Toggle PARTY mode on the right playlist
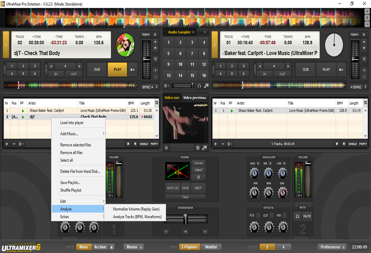 (363, 144)
